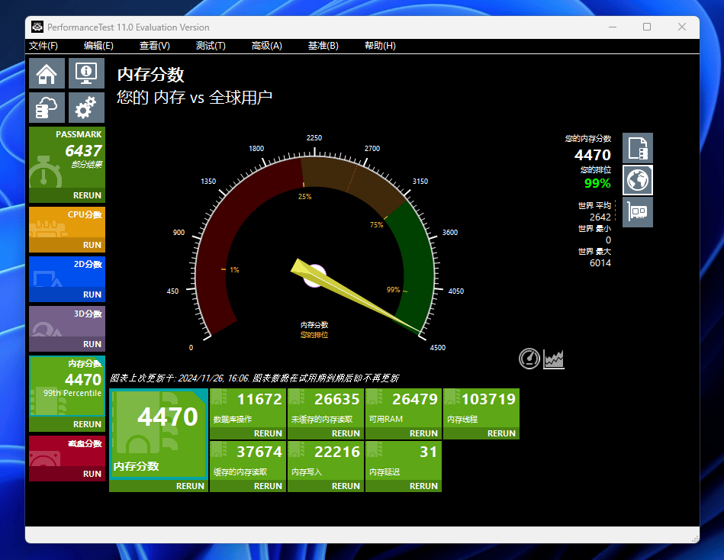The height and width of the screenshot is (560, 724).
Task: Switch to the gauge dial view icon
Action: tap(529, 359)
